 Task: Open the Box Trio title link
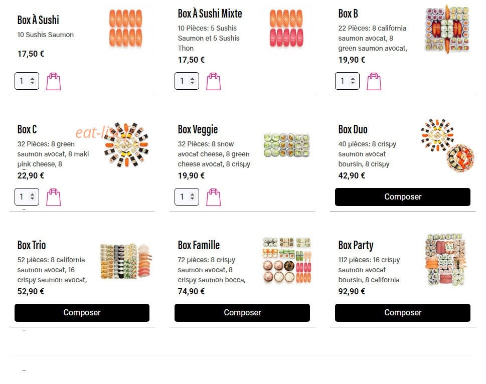tap(32, 245)
